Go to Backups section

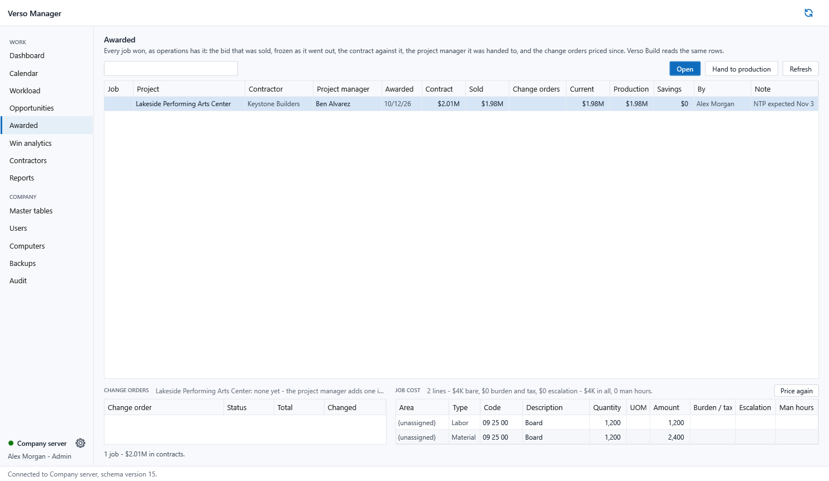tap(47, 263)
